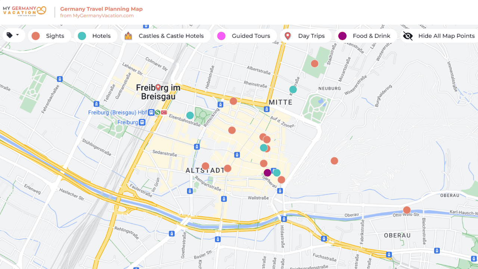Toggle the Day Trips filter chip

point(305,36)
